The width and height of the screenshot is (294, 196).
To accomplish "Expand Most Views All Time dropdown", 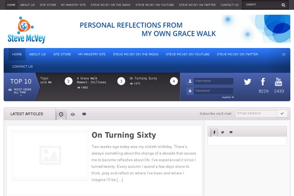I will tap(21, 91).
